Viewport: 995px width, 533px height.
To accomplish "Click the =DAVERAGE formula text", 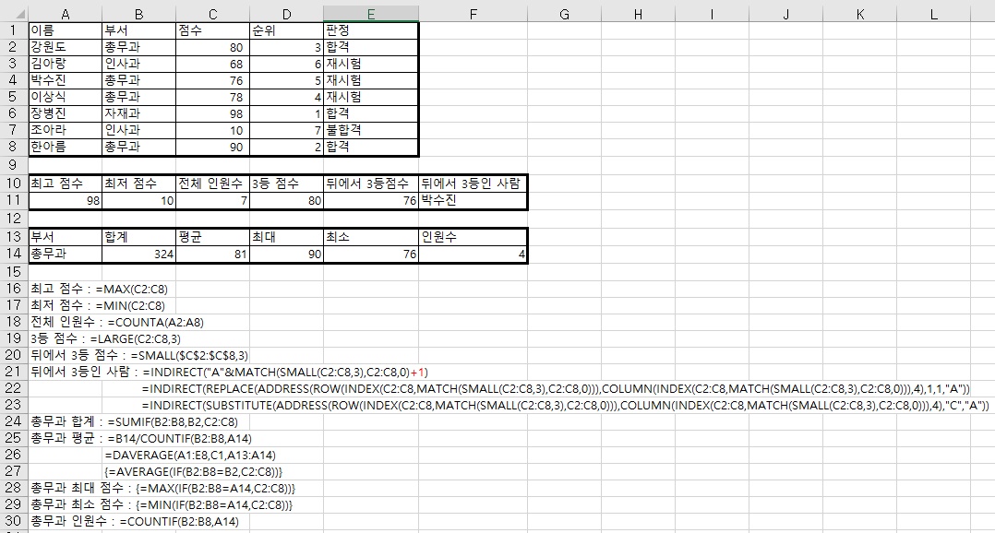I will coord(190,455).
